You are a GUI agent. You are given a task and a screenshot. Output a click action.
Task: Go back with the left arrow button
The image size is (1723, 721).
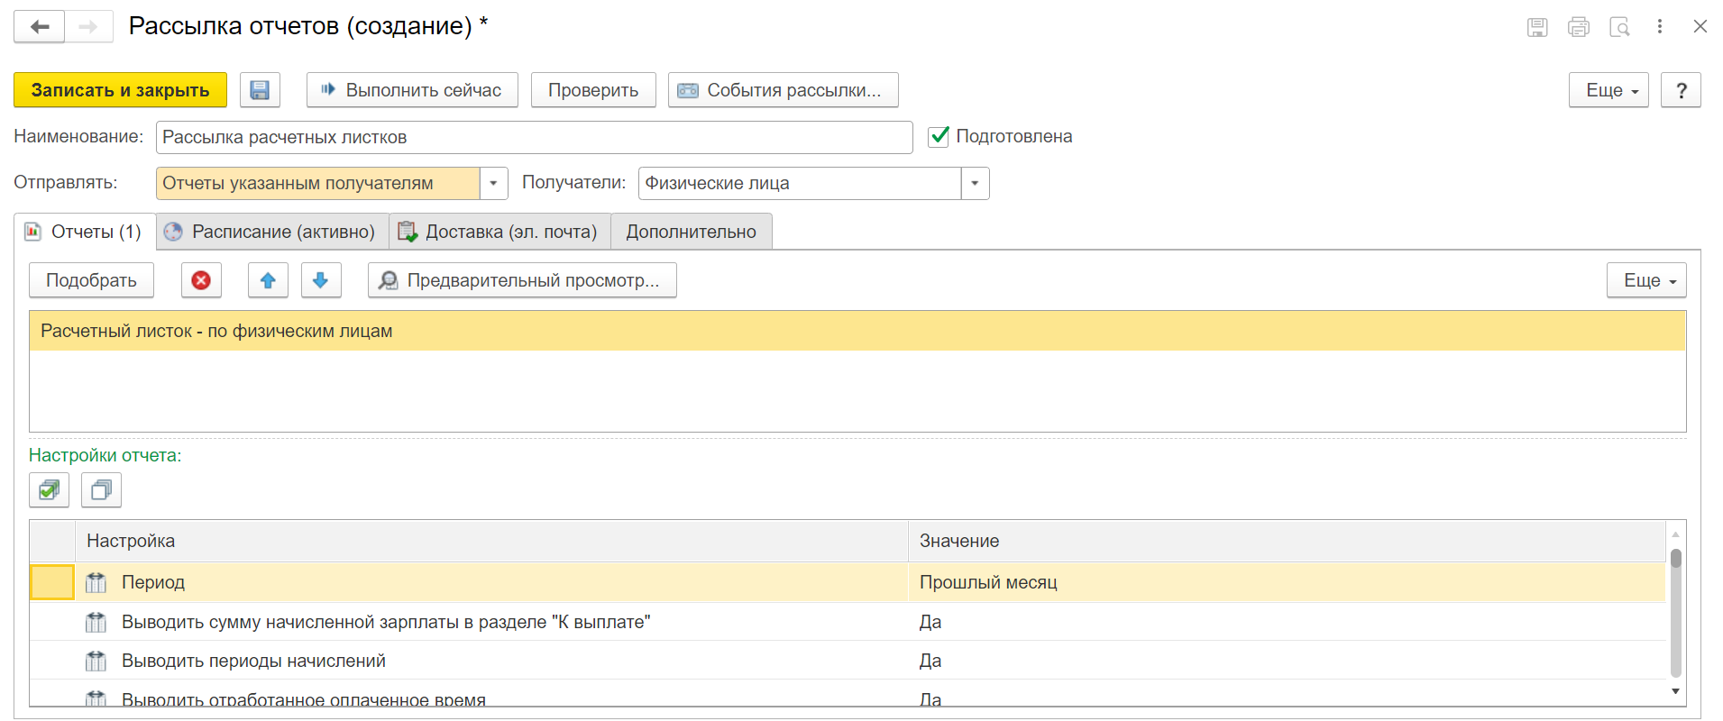pos(40,26)
